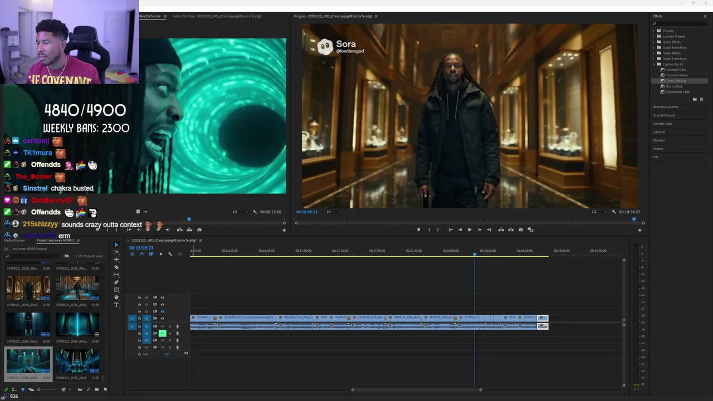The height and width of the screenshot is (401, 713).
Task: Toggle Linked Selection in timeline
Action: click(151, 254)
